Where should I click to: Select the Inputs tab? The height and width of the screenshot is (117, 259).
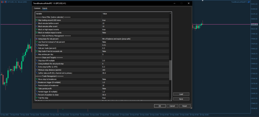(x=45, y=8)
